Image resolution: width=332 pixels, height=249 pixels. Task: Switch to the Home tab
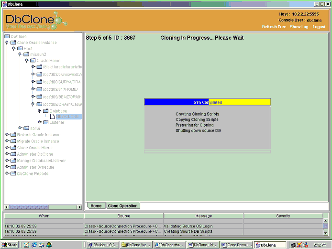tap(96, 206)
